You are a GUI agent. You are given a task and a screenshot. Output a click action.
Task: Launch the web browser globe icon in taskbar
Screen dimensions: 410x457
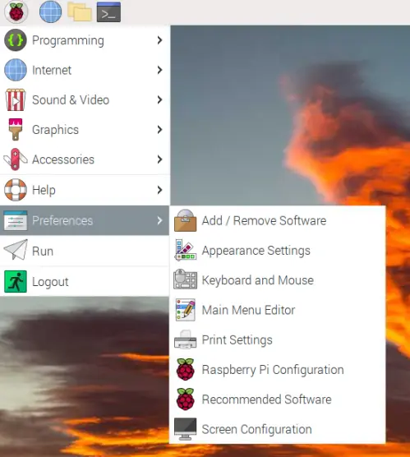[x=50, y=12]
